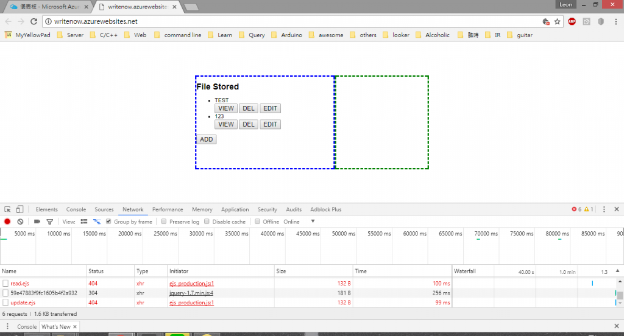Open Chrome menu three-dot icon

pos(615,21)
